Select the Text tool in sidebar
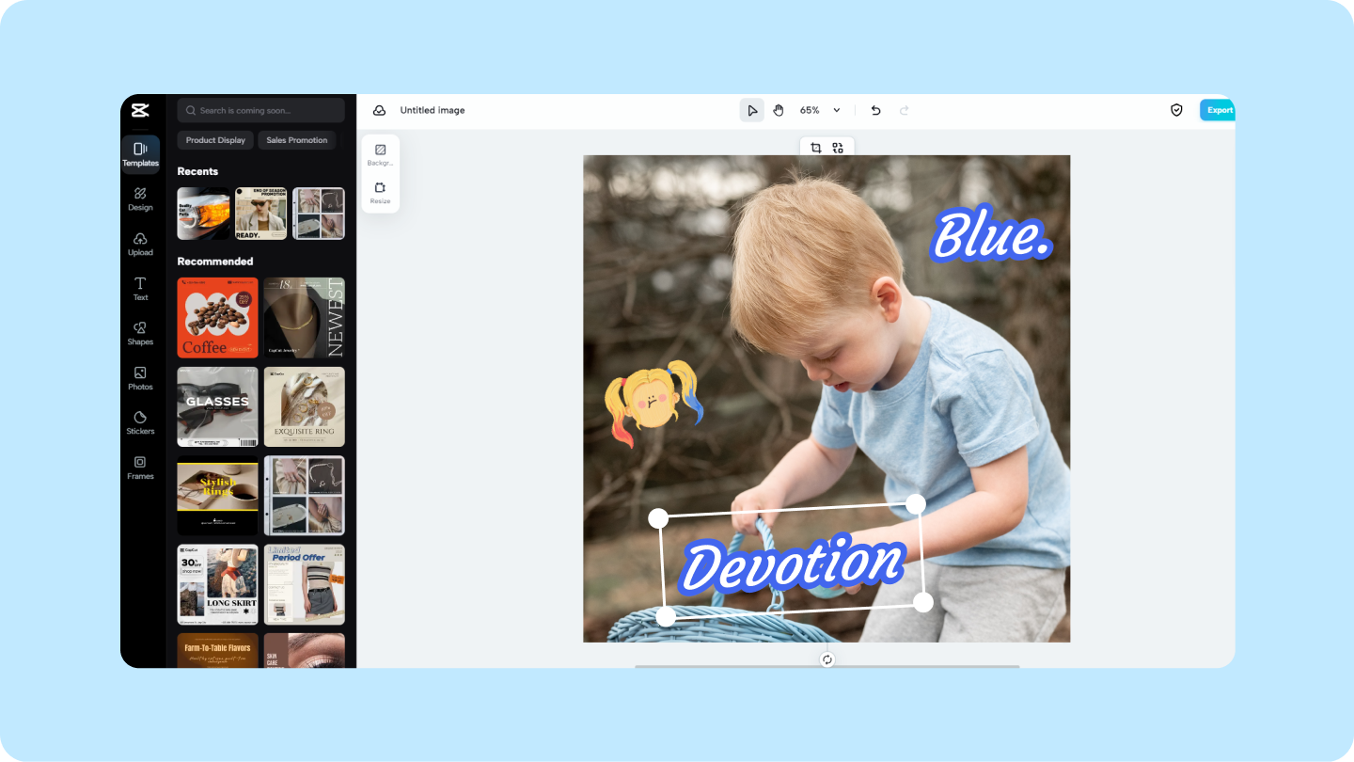1354x762 pixels. tap(140, 289)
